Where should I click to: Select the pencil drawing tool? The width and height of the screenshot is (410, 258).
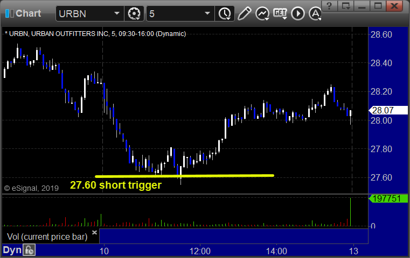point(244,13)
